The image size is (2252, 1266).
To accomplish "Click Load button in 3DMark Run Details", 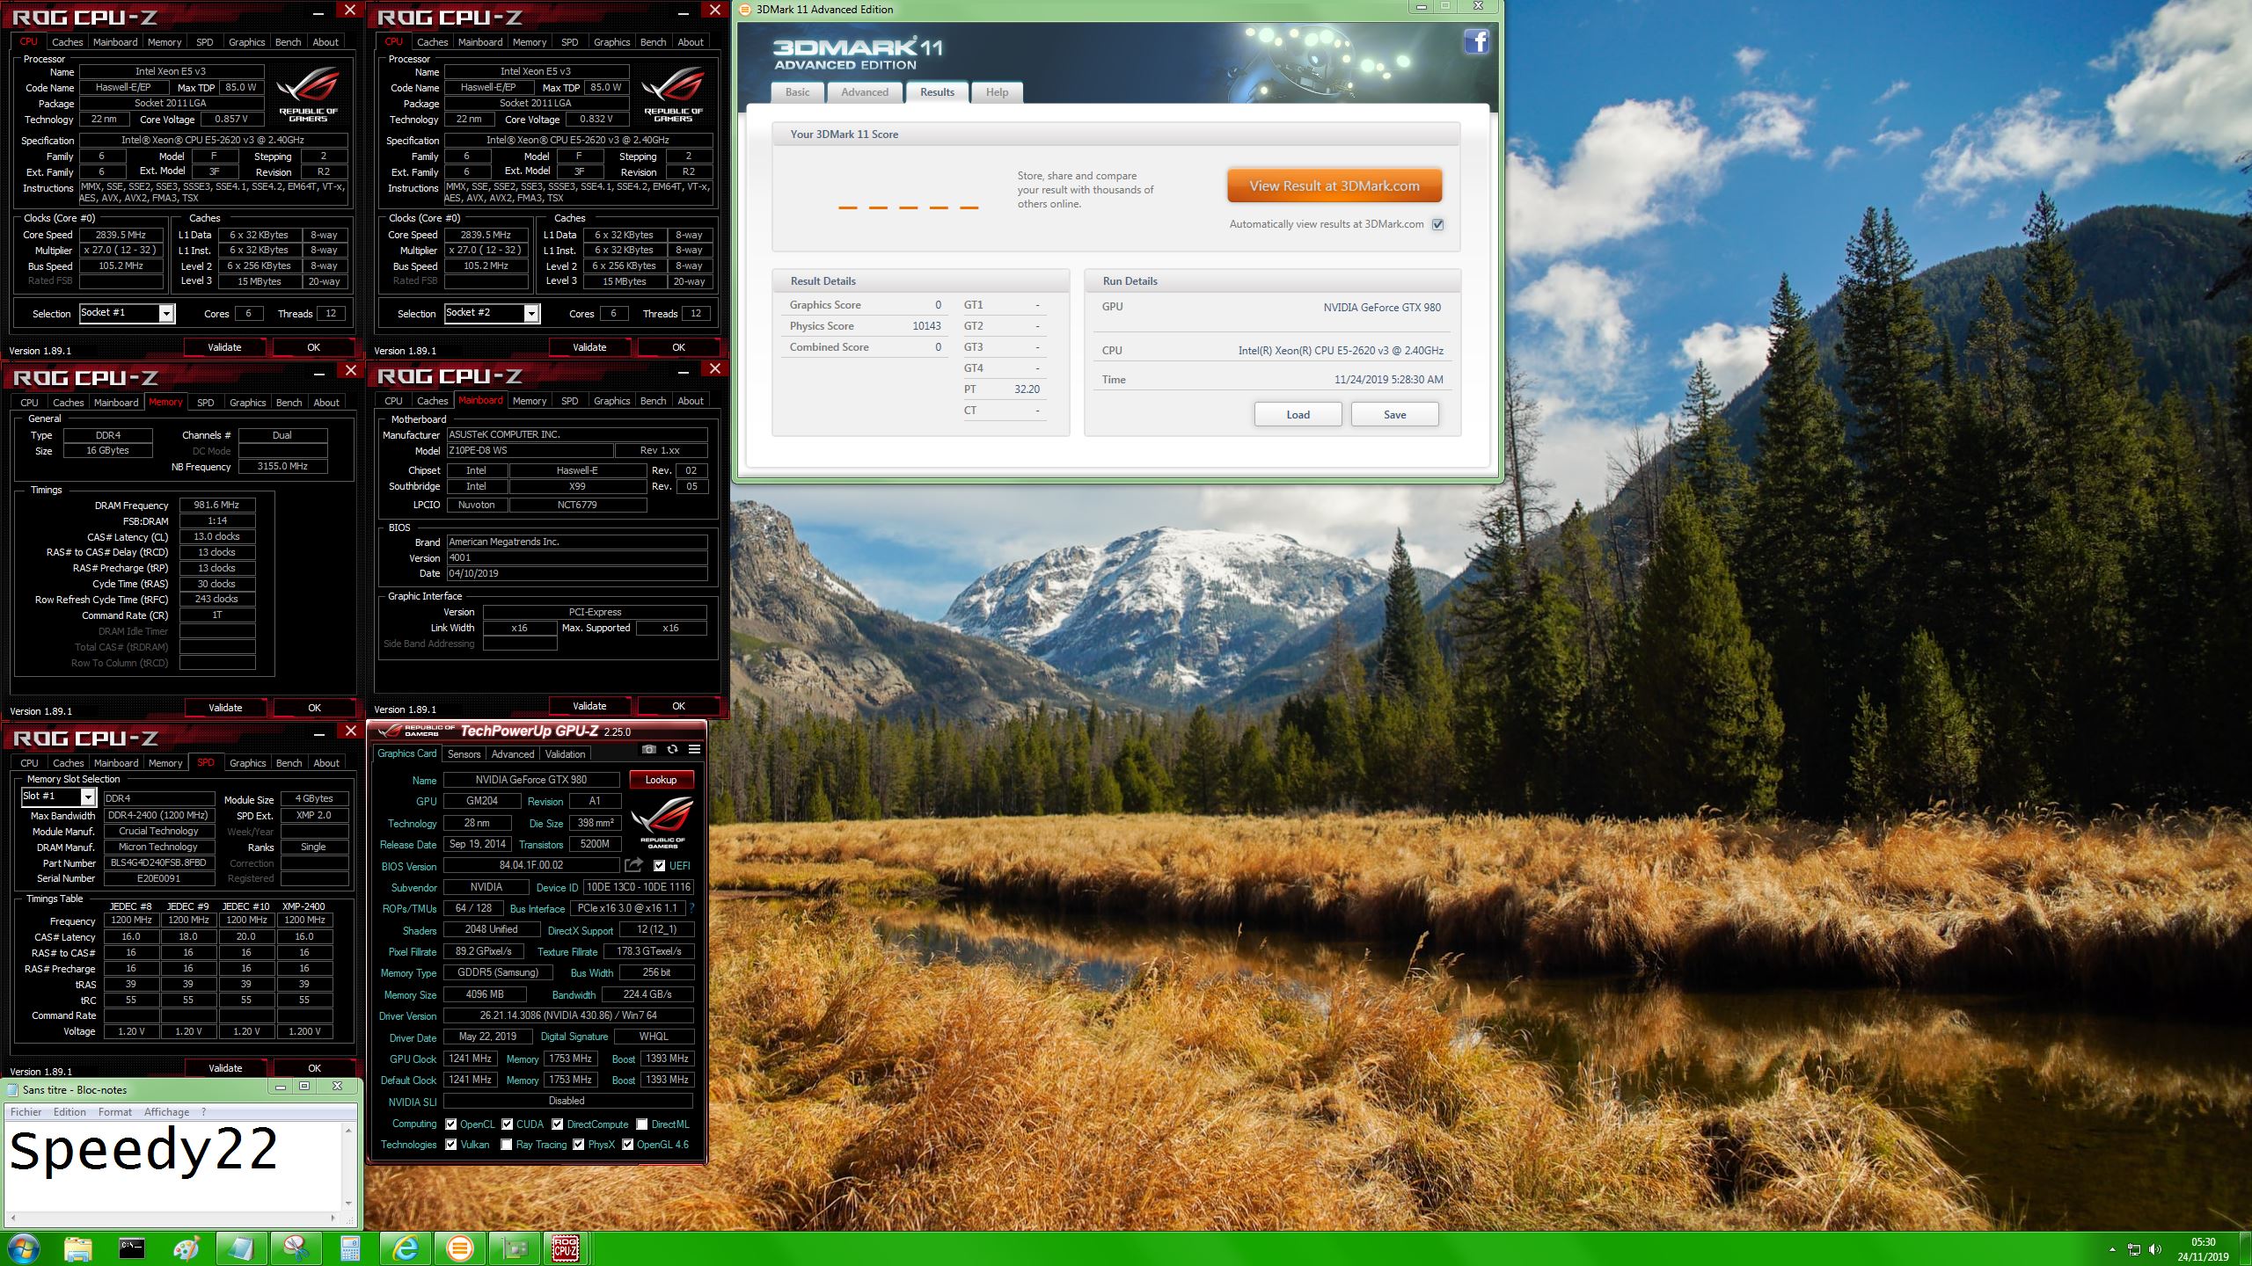I will click(x=1298, y=415).
